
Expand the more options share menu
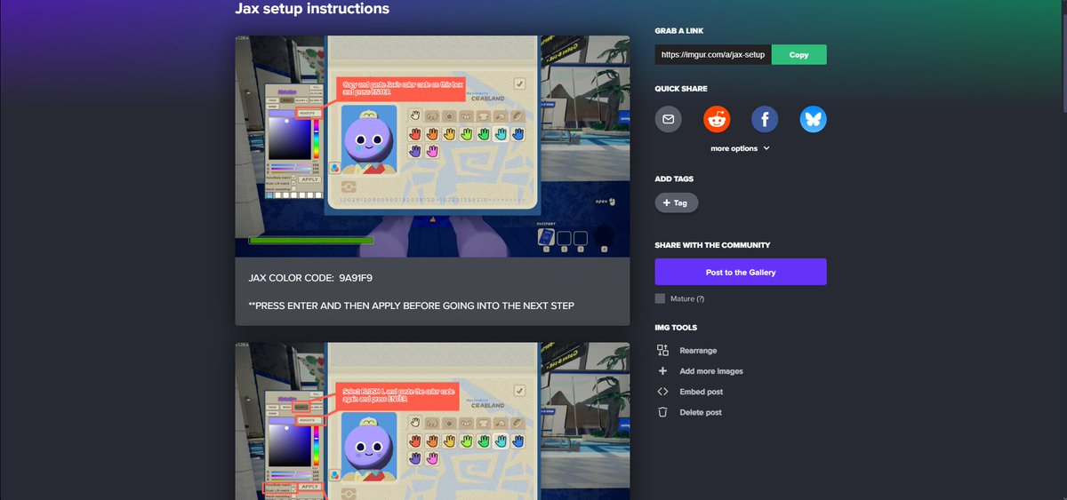(x=740, y=148)
